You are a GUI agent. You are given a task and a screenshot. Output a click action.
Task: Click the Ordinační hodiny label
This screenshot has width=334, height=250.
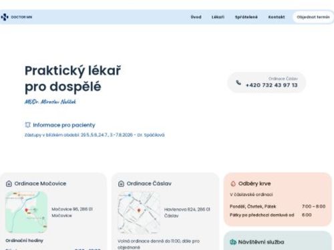[24, 241]
